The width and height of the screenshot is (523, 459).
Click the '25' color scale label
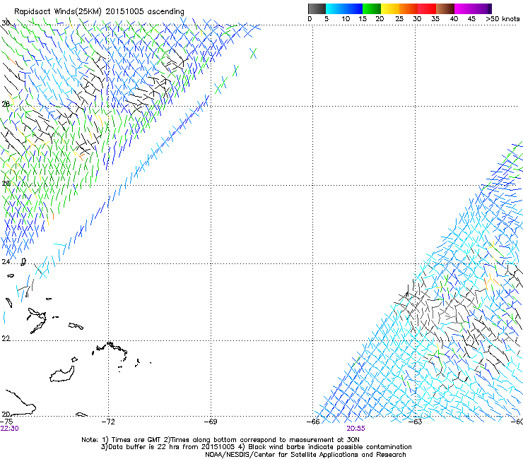point(399,19)
